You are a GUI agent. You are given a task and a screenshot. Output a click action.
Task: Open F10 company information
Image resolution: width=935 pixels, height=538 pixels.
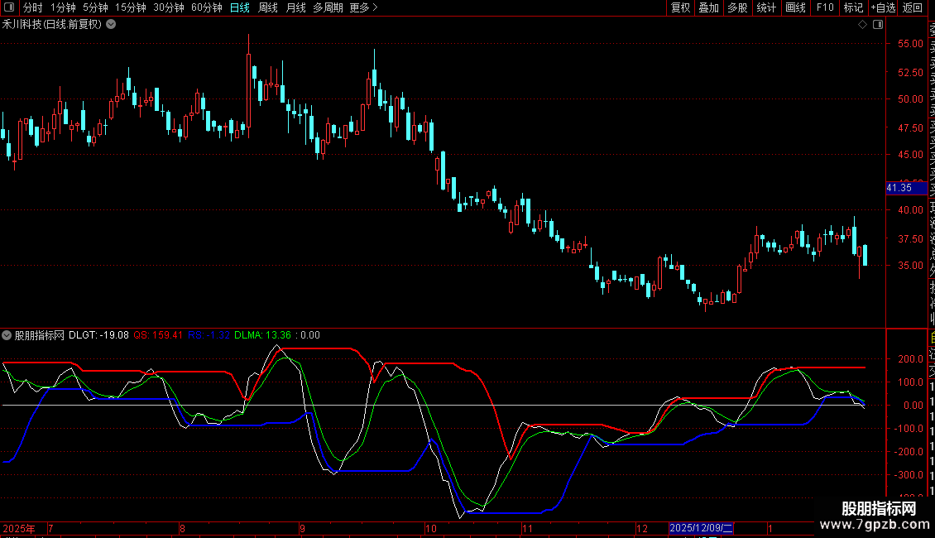click(x=825, y=7)
